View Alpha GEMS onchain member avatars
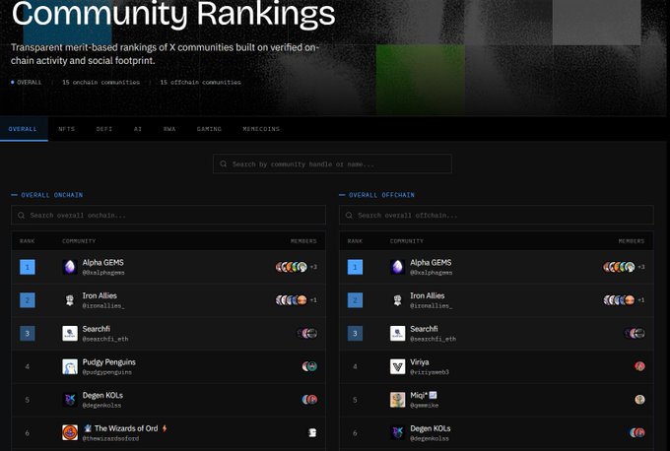Viewport: 670px width, 451px height. 292,267
